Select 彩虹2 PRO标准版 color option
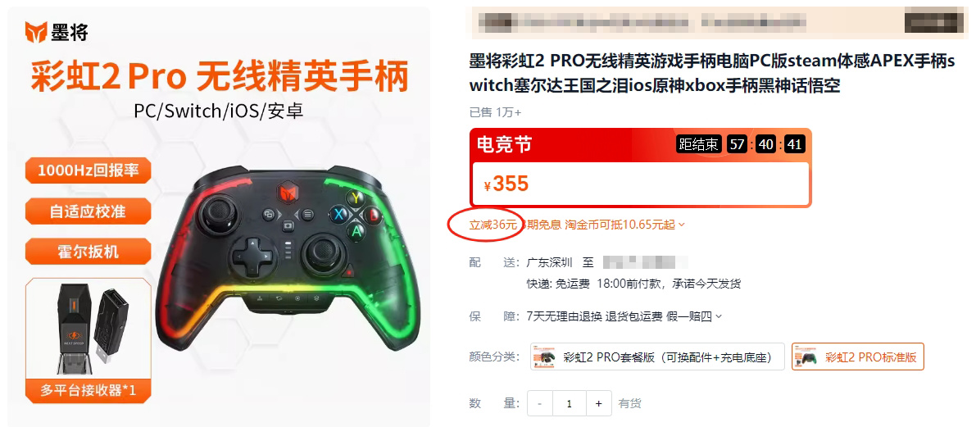This screenshot has width=976, height=427. coord(858,357)
